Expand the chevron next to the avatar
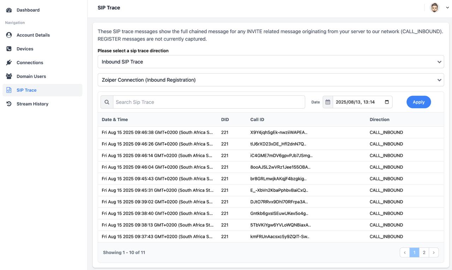The height and width of the screenshot is (270, 452). pyautogui.click(x=447, y=8)
